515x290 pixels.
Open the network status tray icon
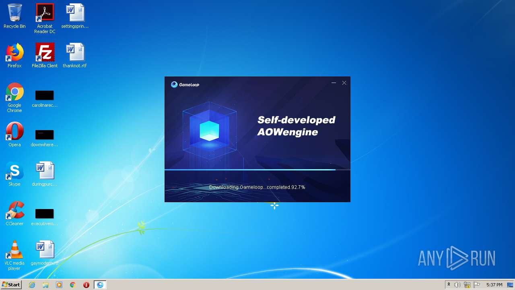coord(467,285)
